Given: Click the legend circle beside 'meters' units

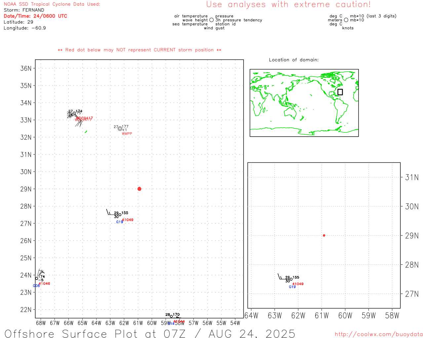Looking at the screenshot, I should [x=346, y=20].
